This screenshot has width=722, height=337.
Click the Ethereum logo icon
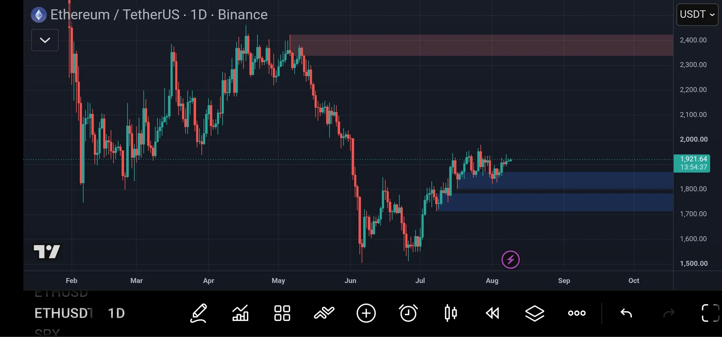click(x=39, y=15)
